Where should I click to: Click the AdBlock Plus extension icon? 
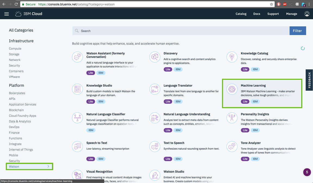tap(285, 4)
